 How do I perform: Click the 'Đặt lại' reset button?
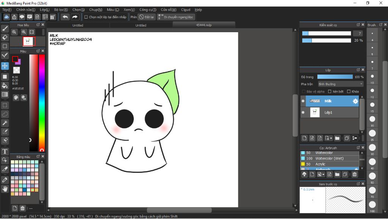pos(146,17)
